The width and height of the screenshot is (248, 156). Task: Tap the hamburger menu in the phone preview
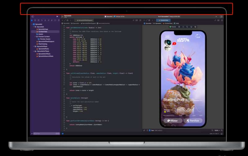click(167, 36)
